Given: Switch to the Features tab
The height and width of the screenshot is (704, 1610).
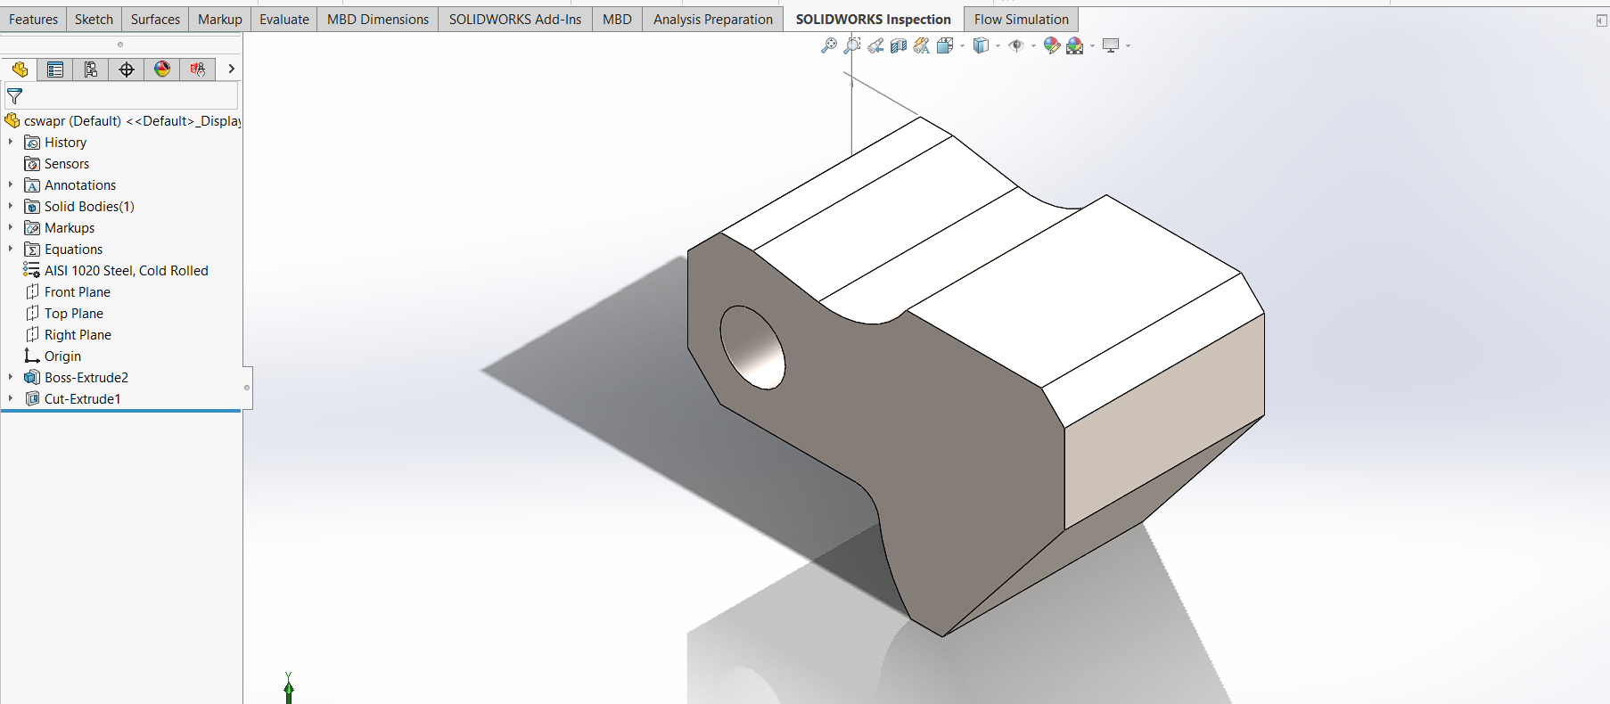Looking at the screenshot, I should pos(34,20).
